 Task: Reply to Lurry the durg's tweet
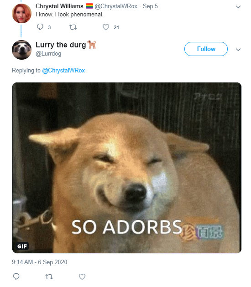pyautogui.click(x=16, y=277)
